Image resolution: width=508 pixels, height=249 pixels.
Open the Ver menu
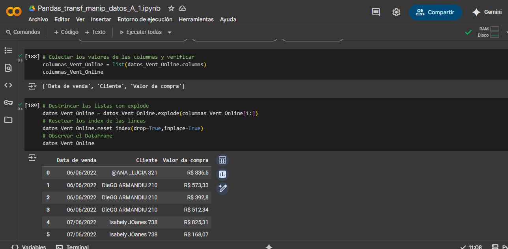pos(80,19)
